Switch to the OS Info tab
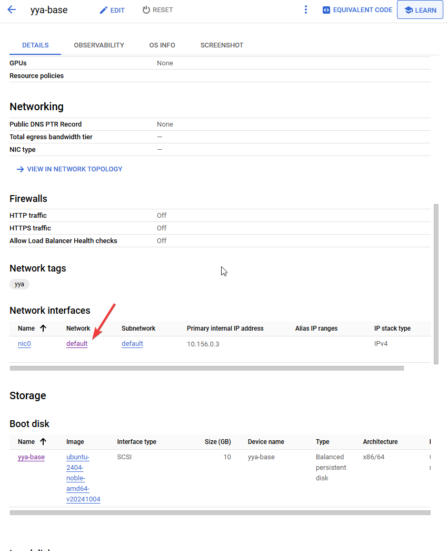Image resolution: width=447 pixels, height=551 pixels. [162, 45]
